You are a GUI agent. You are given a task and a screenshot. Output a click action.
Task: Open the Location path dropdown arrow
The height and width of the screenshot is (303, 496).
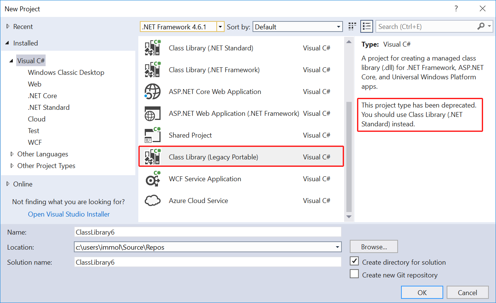337,247
